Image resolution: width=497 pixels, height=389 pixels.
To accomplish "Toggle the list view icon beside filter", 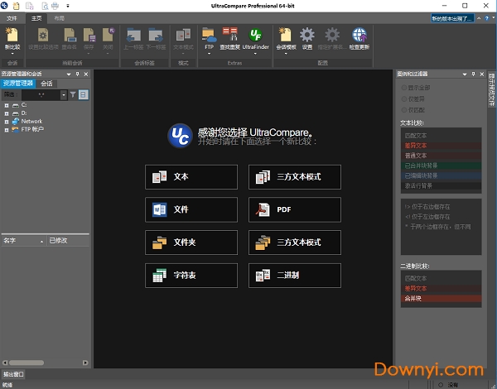I will (84, 94).
